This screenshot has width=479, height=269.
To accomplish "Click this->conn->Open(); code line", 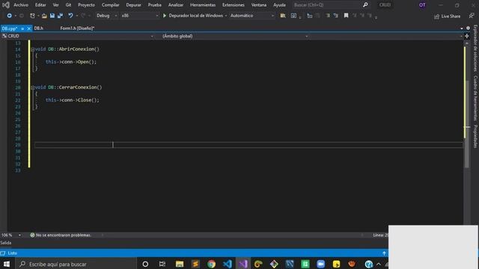I will tap(71, 62).
